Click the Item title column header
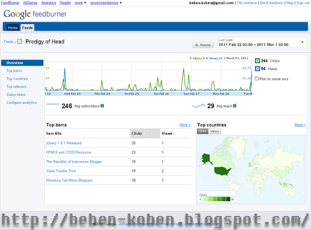Screen dimensions: 311x230 [x=53, y=134]
